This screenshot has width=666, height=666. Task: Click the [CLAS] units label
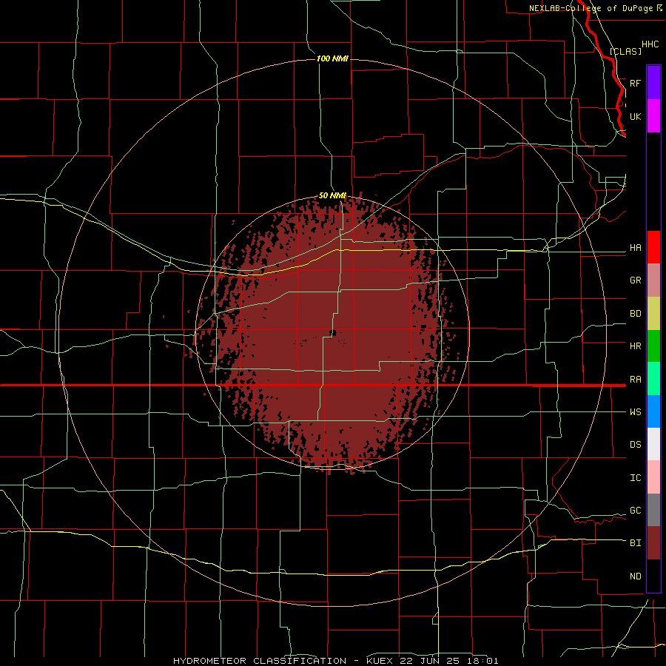coord(625,51)
